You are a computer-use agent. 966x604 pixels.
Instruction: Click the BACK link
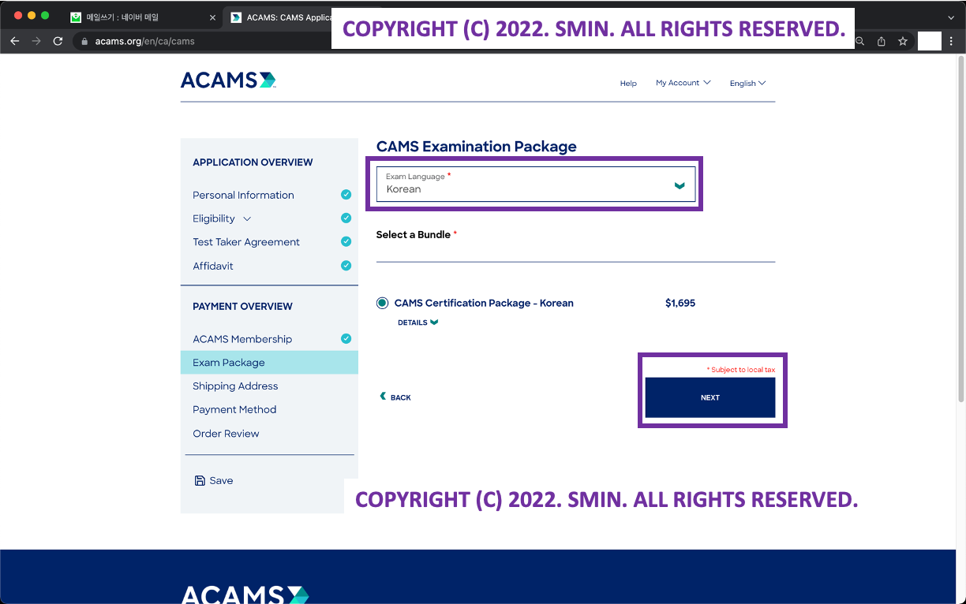point(395,397)
